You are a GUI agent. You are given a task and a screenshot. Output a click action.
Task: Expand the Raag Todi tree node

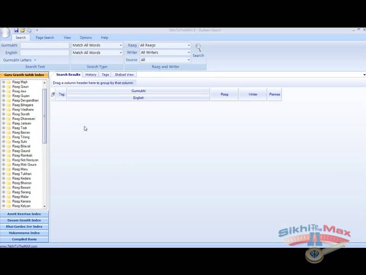(3, 128)
